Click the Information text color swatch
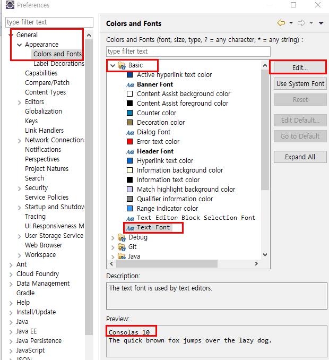329x360 pixels. (129, 180)
